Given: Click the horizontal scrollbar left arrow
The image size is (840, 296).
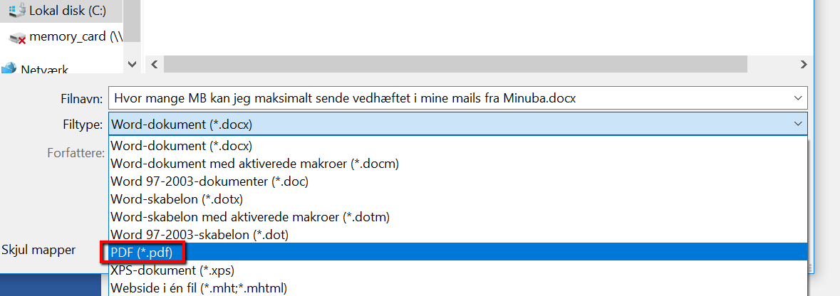Looking at the screenshot, I should [155, 64].
